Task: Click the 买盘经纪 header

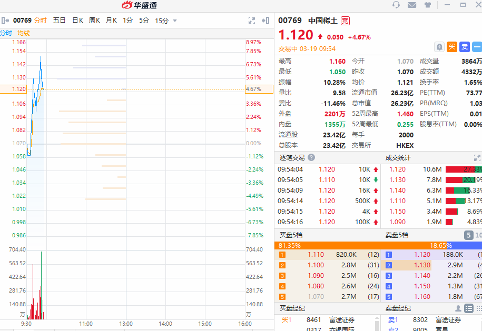Action: [x=292, y=308]
